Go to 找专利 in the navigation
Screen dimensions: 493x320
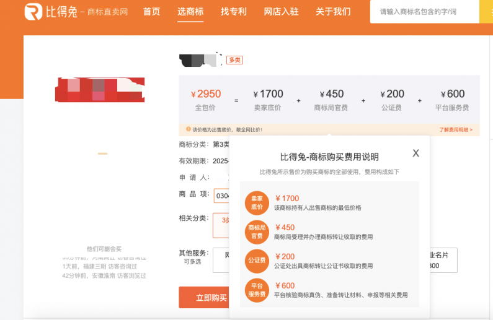(233, 12)
